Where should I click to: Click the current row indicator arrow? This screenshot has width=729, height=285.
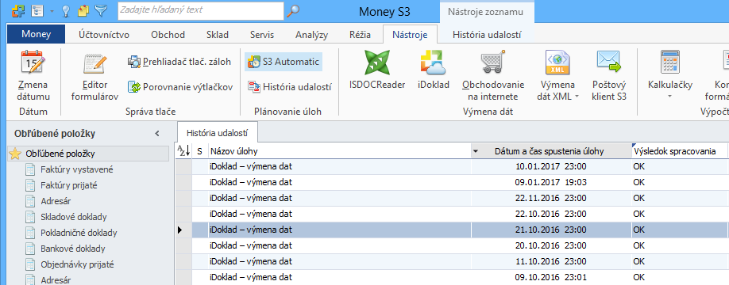(180, 230)
